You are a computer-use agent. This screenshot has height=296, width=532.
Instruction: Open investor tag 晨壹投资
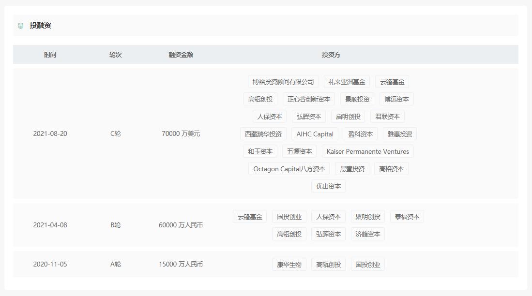[352, 168]
